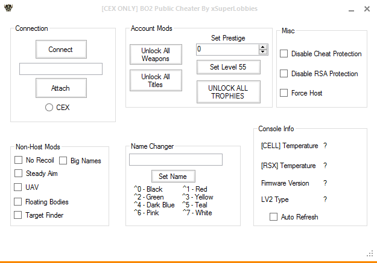Click the skull app icon in title bar
The height and width of the screenshot is (263, 377).
pos(8,8)
